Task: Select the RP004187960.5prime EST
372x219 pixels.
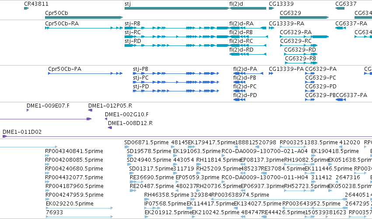Action: click(x=47, y=191)
